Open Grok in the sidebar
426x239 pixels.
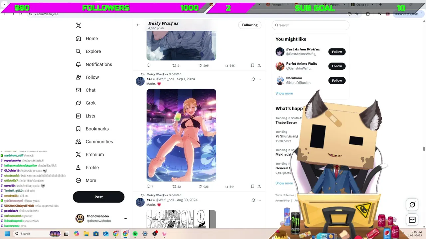pos(86,103)
